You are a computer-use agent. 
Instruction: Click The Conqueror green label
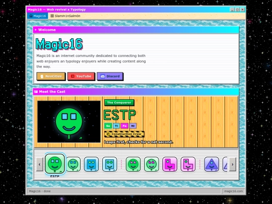click(x=119, y=103)
